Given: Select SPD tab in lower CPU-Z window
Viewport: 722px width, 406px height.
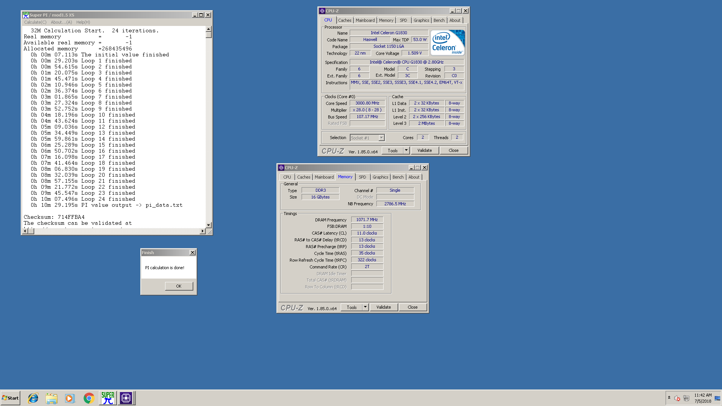Looking at the screenshot, I should click(363, 177).
